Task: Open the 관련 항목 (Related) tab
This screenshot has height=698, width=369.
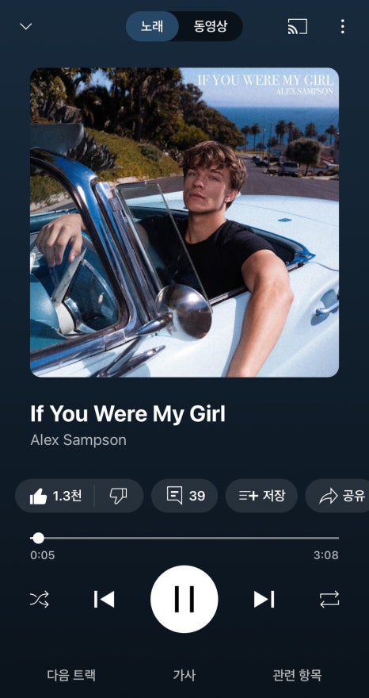Action: [297, 675]
